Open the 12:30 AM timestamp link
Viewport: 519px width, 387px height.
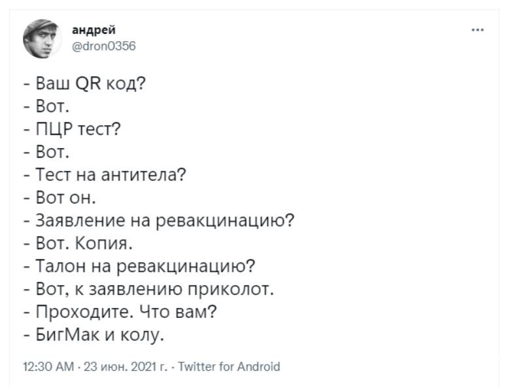[48, 367]
